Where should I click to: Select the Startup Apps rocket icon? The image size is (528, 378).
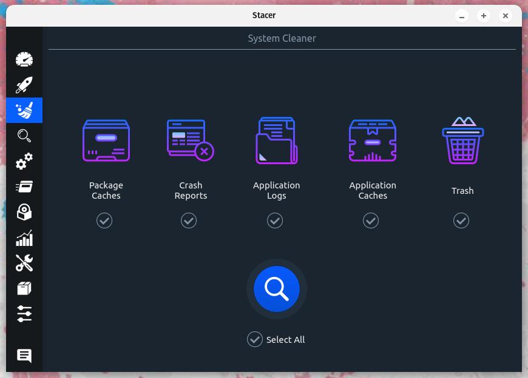(24, 85)
